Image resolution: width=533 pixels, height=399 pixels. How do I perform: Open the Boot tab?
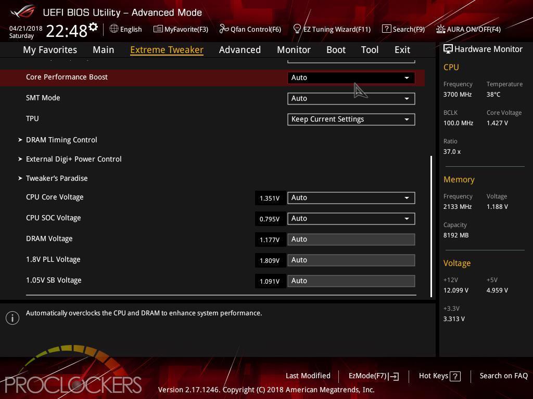pos(336,50)
